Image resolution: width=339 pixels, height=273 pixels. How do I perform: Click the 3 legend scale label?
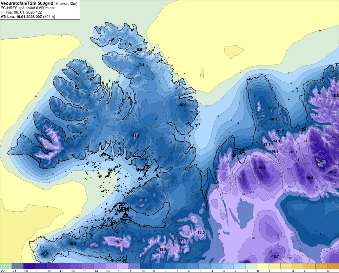[293, 271]
